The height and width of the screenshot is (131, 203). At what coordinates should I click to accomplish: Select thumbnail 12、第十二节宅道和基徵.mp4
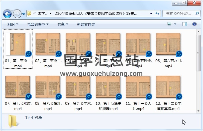tap(168, 87)
